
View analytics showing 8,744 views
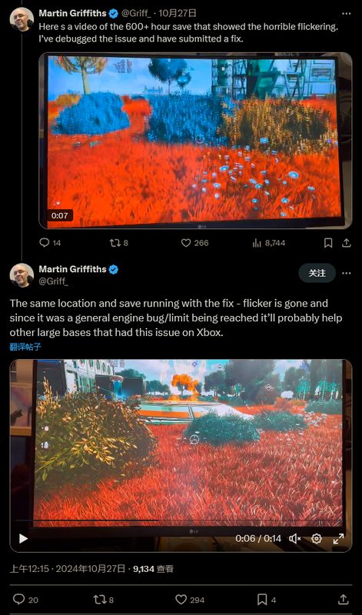[x=269, y=243]
